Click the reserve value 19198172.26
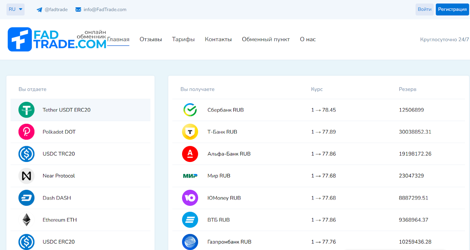The height and width of the screenshot is (250, 470). 415,154
